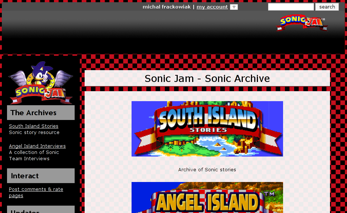Click the text A collection of Sonic Team Interviews
The width and height of the screenshot is (347, 213).
tap(34, 155)
